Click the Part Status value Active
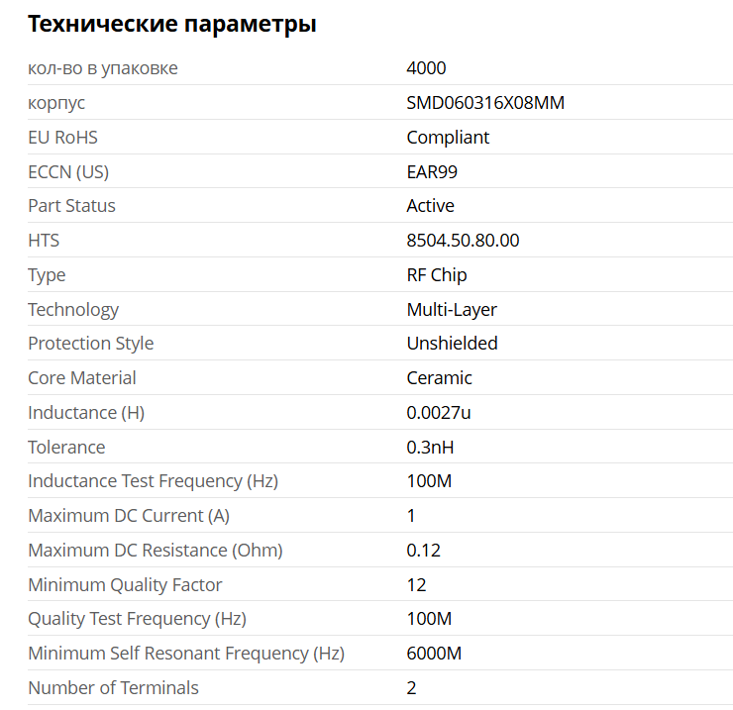Image resolution: width=733 pixels, height=710 pixels. 430,206
